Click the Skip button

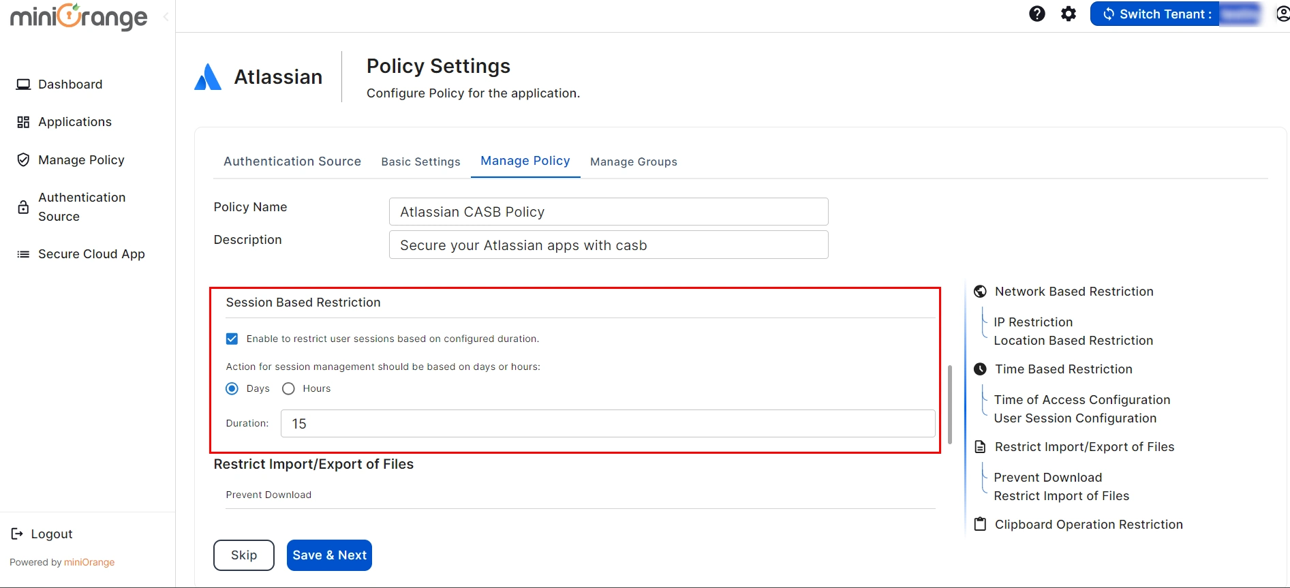pyautogui.click(x=244, y=555)
